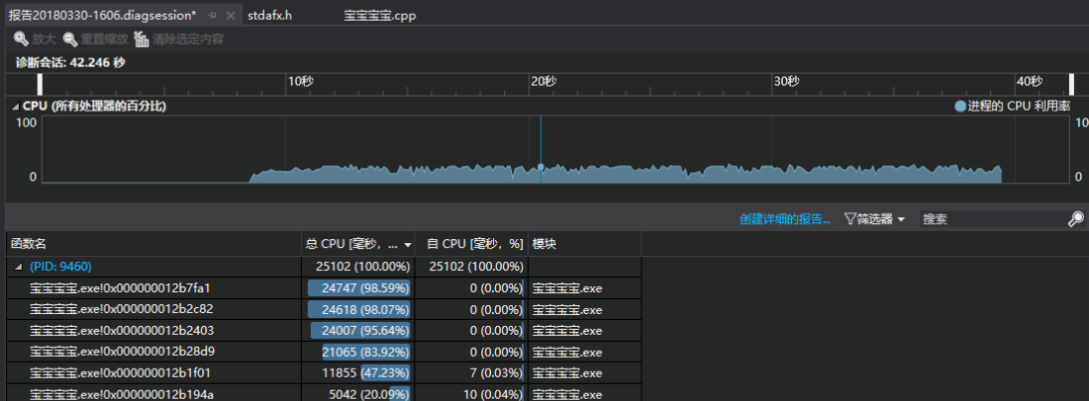Pin the 报告20180330-1606.diagsession tab
Viewport: 1089px width, 401px height.
pyautogui.click(x=213, y=15)
